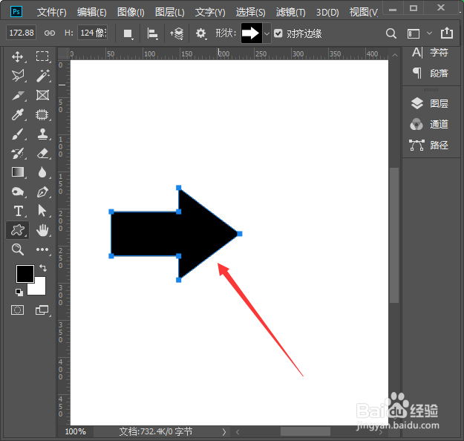Open the 编辑(E) menu

pos(92,12)
